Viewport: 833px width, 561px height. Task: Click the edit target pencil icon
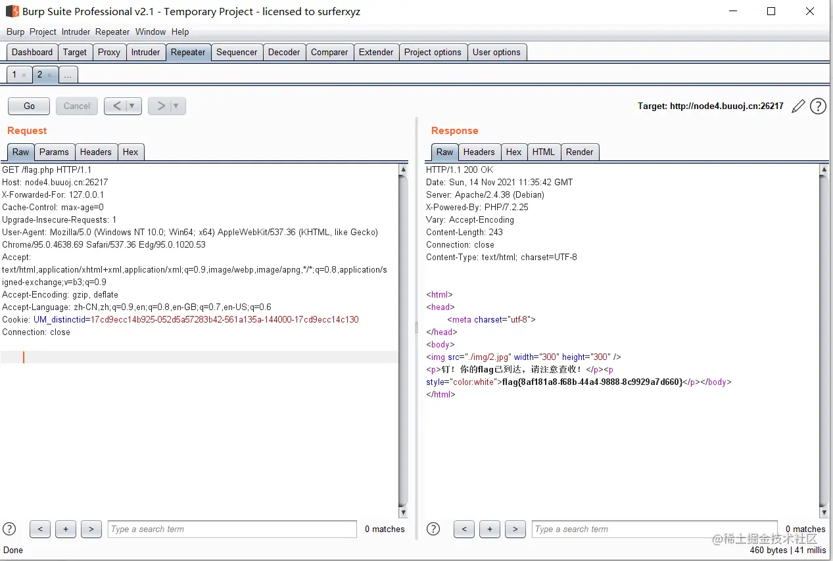pos(798,106)
